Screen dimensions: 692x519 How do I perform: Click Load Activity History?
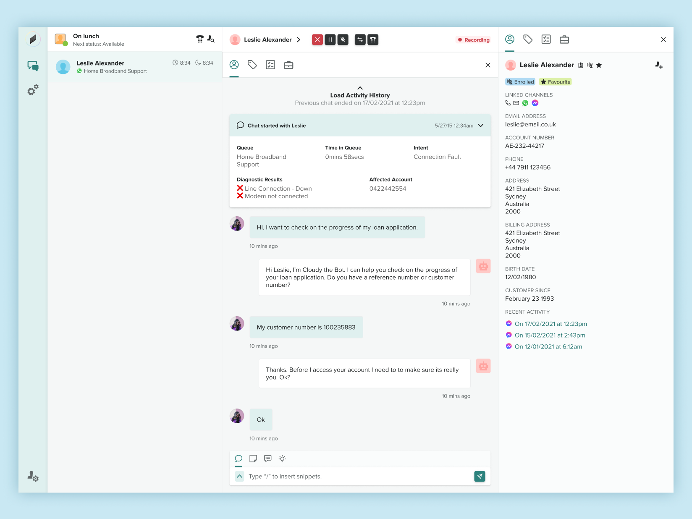pyautogui.click(x=360, y=95)
